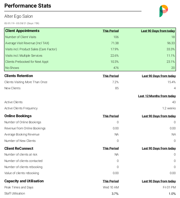Click the Clients Retention heading
This screenshot has width=180, height=198.
point(19,76)
